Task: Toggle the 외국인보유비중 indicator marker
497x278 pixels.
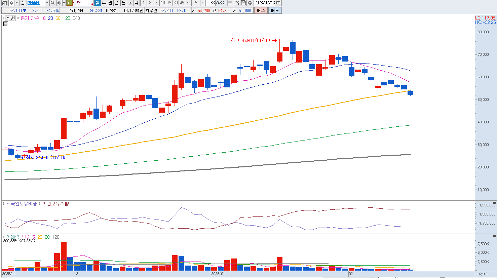Action: [x=4, y=204]
